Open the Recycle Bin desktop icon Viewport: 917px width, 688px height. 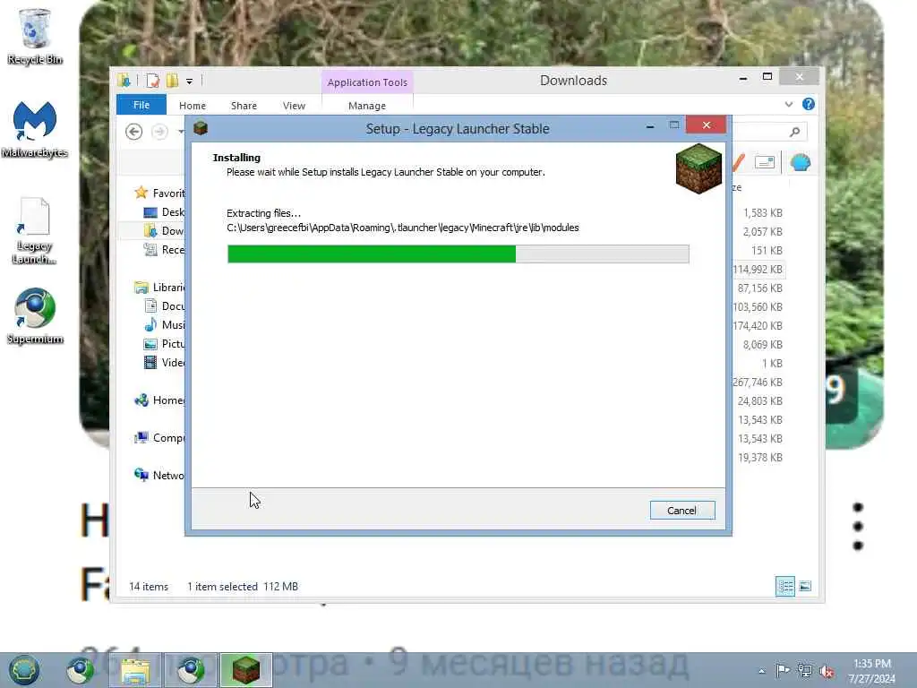coord(35,36)
